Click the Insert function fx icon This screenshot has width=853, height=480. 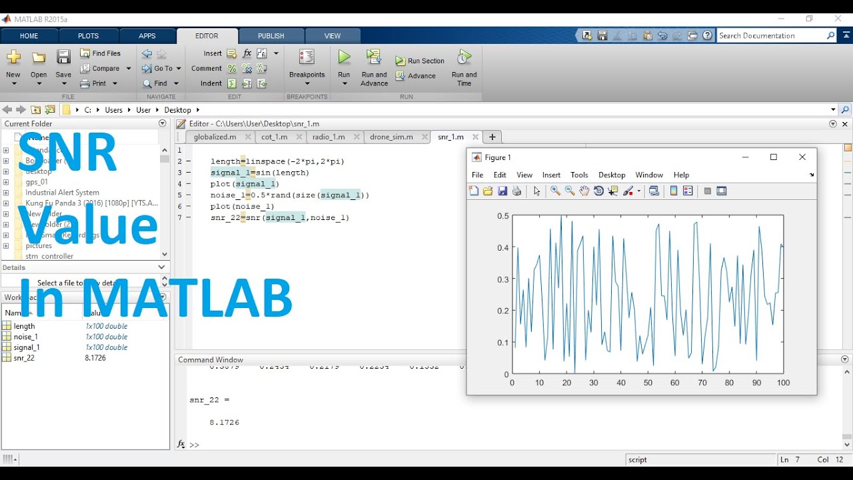[x=247, y=53]
